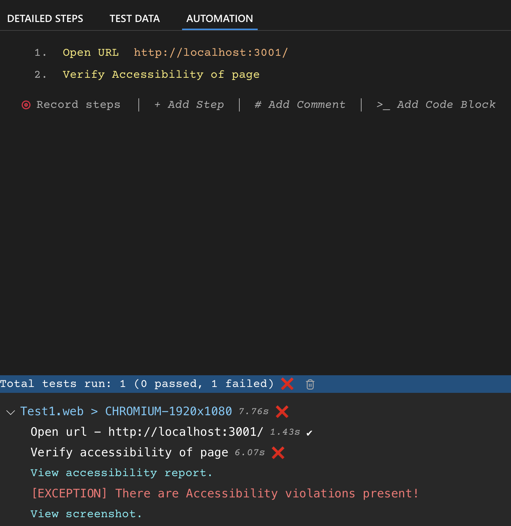Click the Open URL keyword in step 1
Screen dimensions: 511x526
point(91,53)
